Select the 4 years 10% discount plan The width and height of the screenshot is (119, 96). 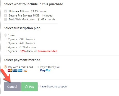tap(5, 47)
